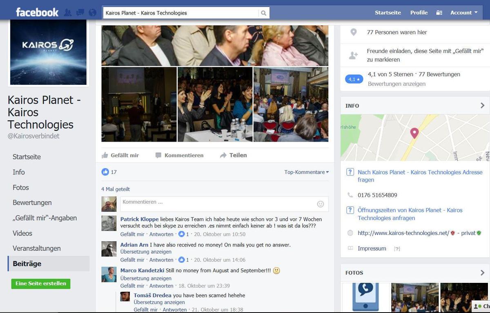The width and height of the screenshot is (490, 313).
Task: Click the question icon beside Öffnungszeiten
Action: pos(350,210)
